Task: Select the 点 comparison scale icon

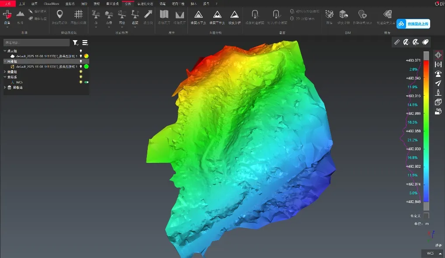Action: 96,14
